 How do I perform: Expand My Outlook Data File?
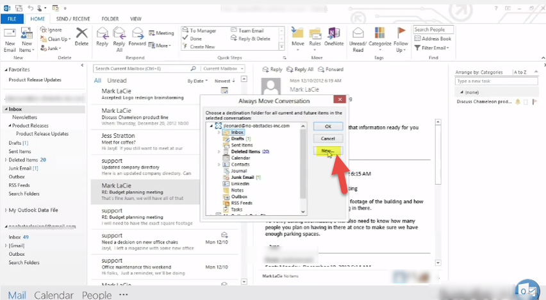[x=6, y=210]
